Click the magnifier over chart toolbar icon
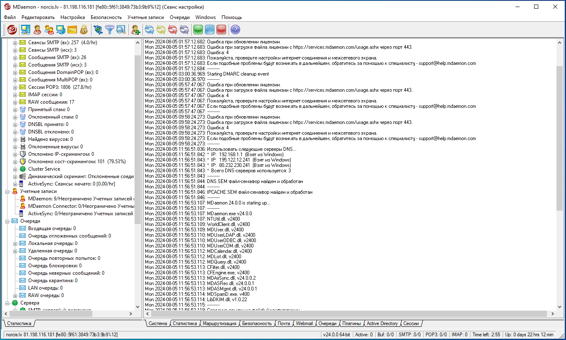 click(x=121, y=30)
